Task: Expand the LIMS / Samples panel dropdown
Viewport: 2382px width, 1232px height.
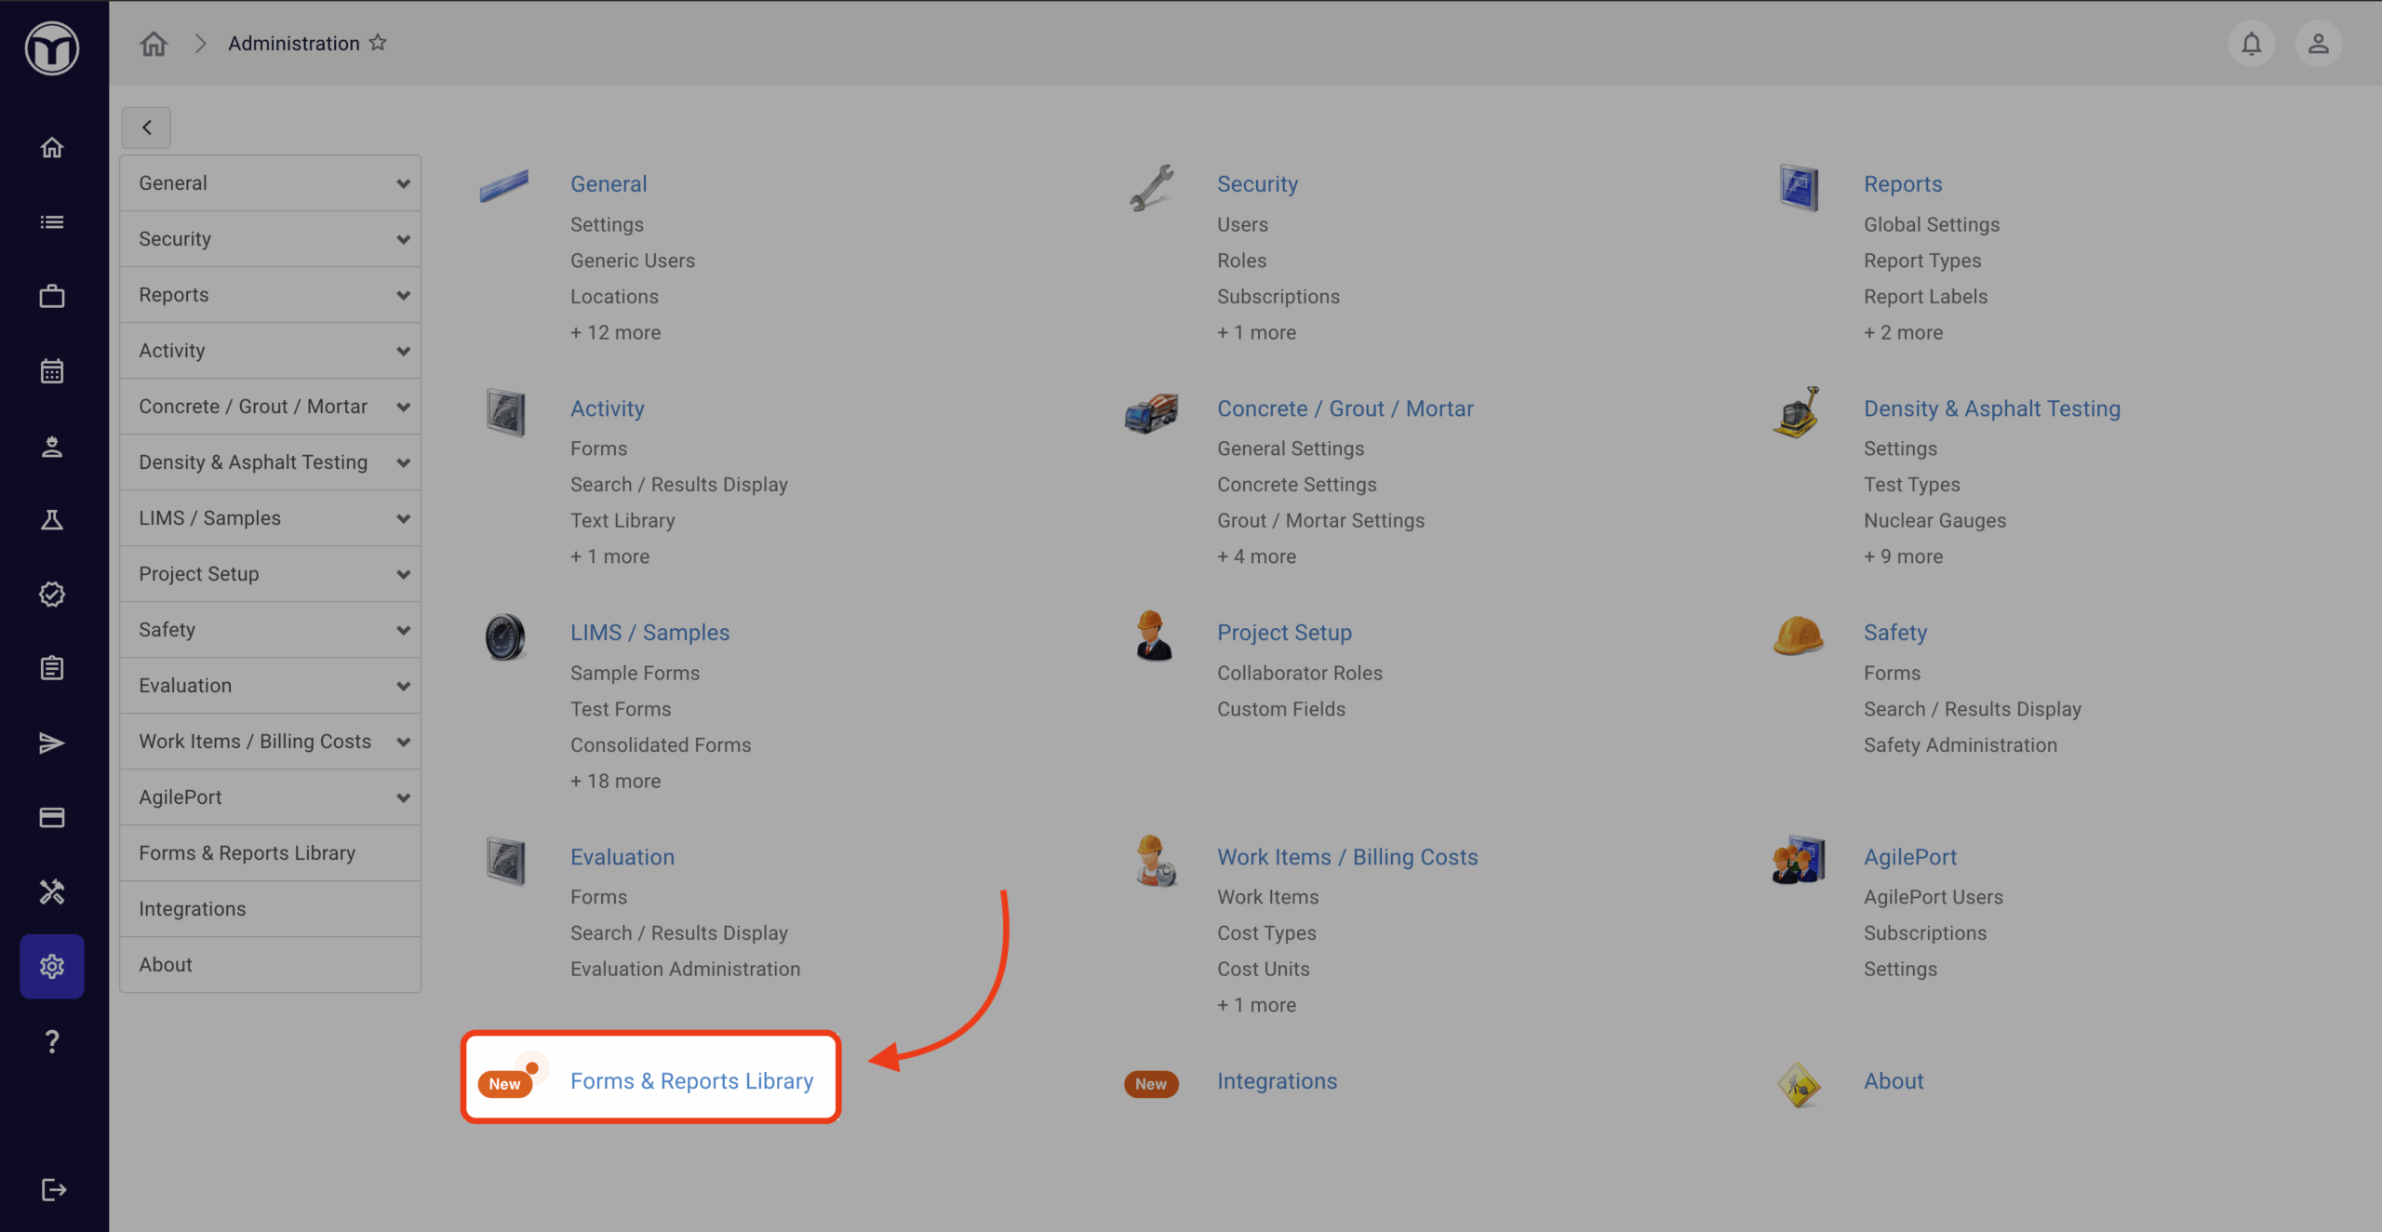Action: click(403, 518)
